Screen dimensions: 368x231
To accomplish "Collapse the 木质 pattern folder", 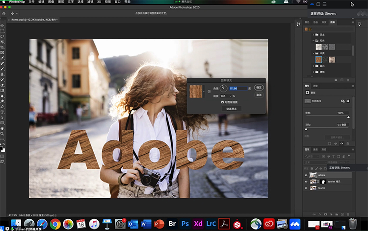I will click(314, 53).
